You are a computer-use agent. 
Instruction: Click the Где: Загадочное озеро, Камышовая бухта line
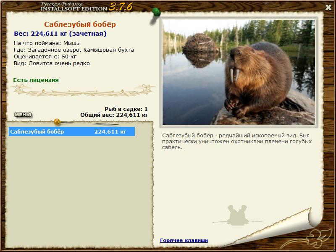[74, 50]
